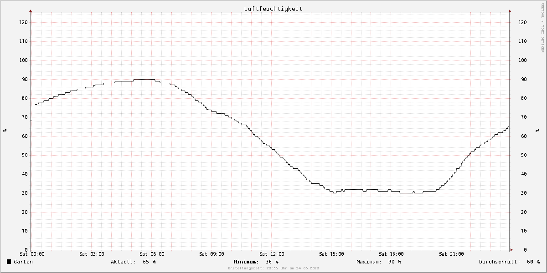Select the "Sat 12:00" time axis label
This screenshot has width=547, height=273.
(x=272, y=254)
